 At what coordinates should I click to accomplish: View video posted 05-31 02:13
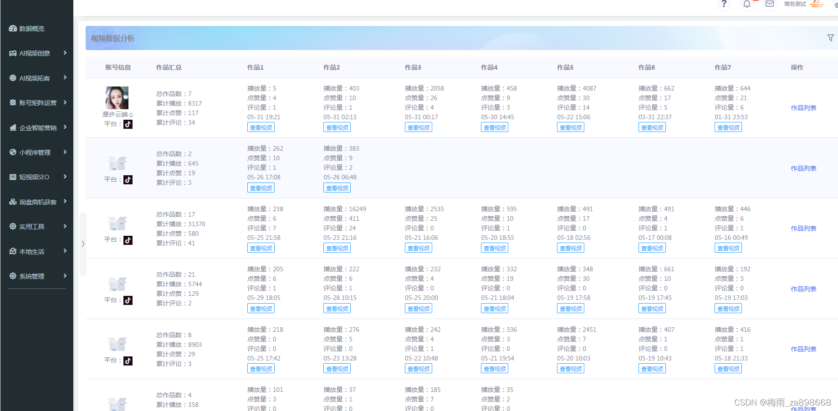tap(337, 127)
